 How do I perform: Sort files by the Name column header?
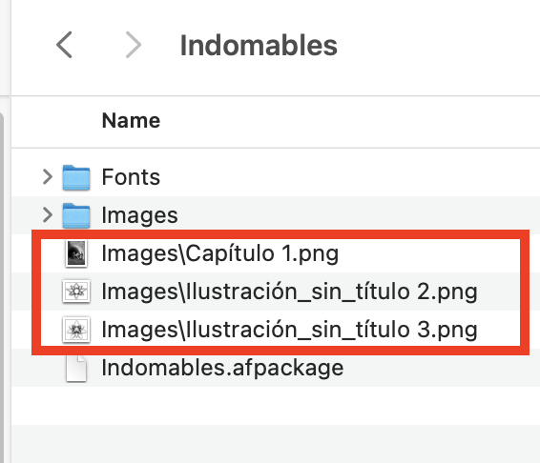(x=132, y=120)
